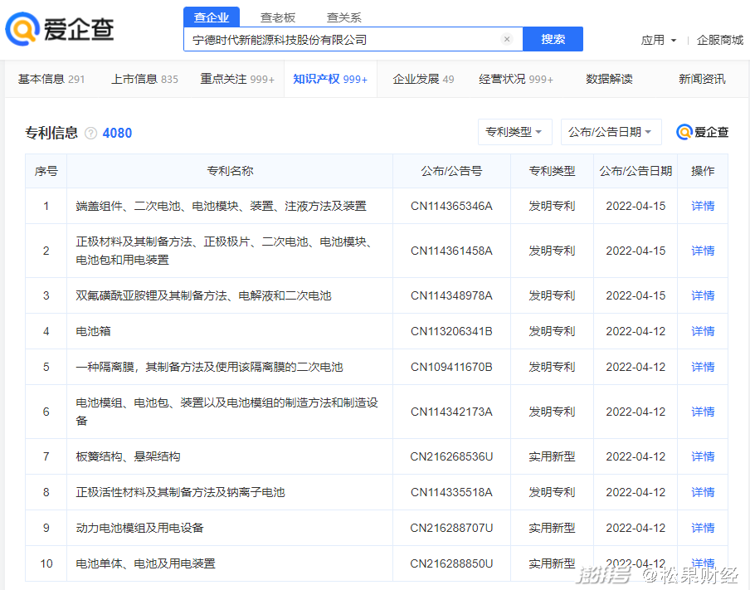Open the 企服商城 link

point(719,40)
